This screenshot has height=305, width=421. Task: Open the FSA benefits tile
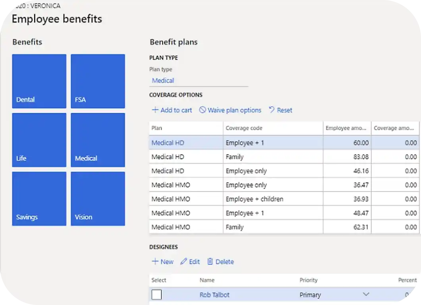tap(98, 81)
